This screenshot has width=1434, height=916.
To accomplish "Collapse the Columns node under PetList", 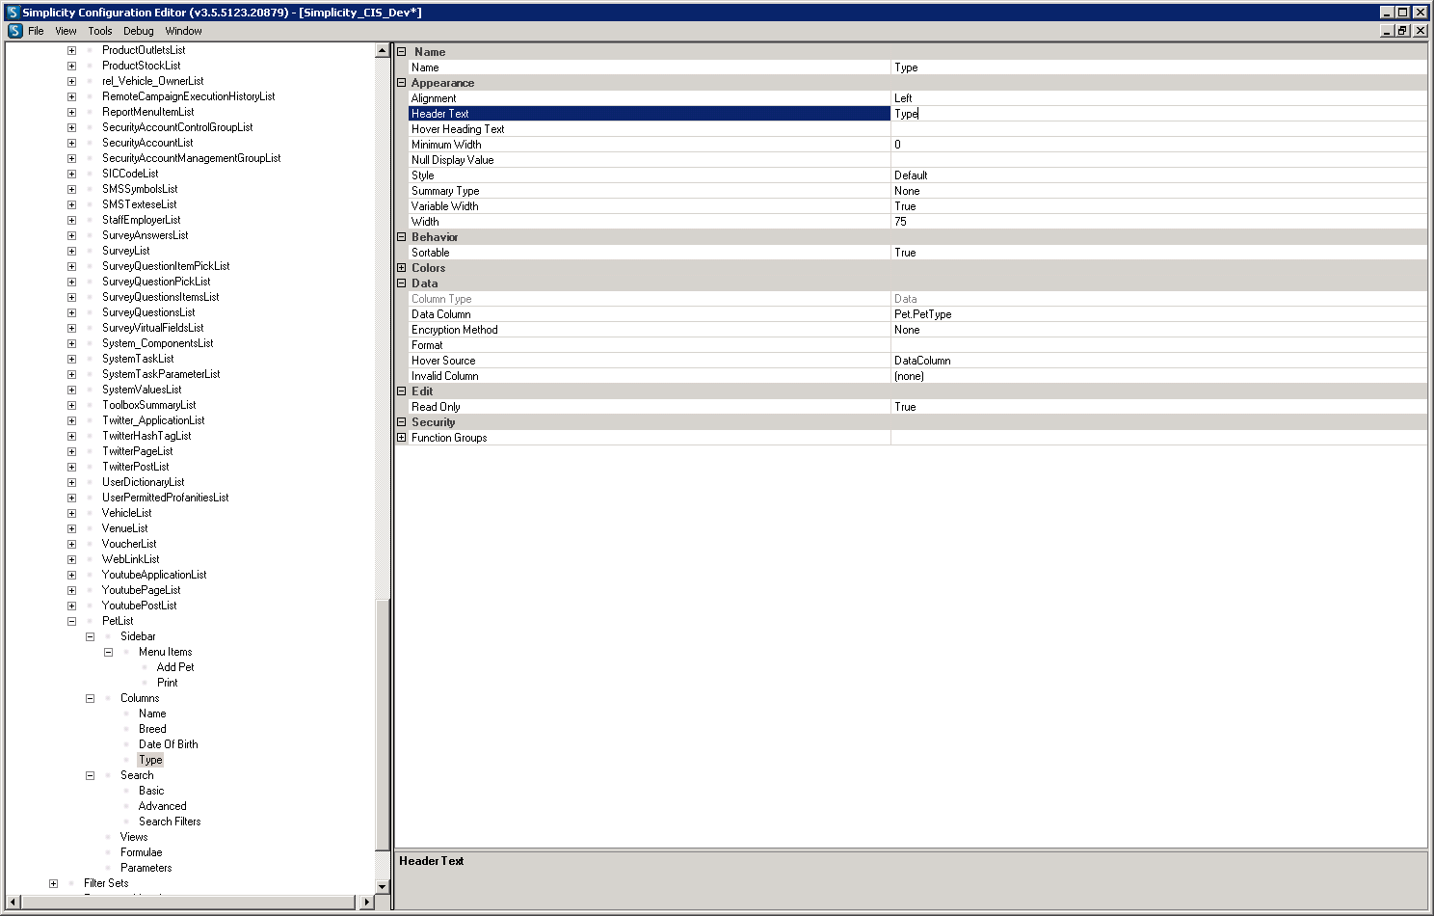I will pos(90,698).
